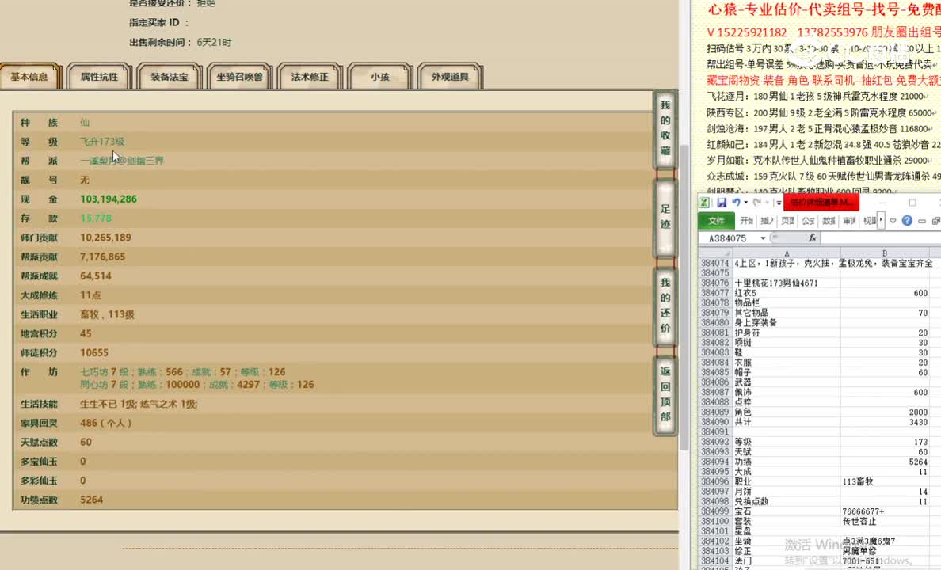This screenshot has width=941, height=570.
Task: Switch to the 法术修正 tab
Action: 310,77
